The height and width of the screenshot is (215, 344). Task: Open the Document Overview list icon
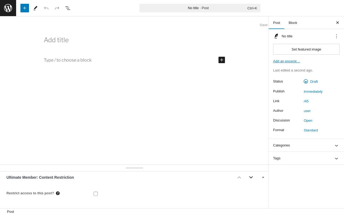coord(68,8)
